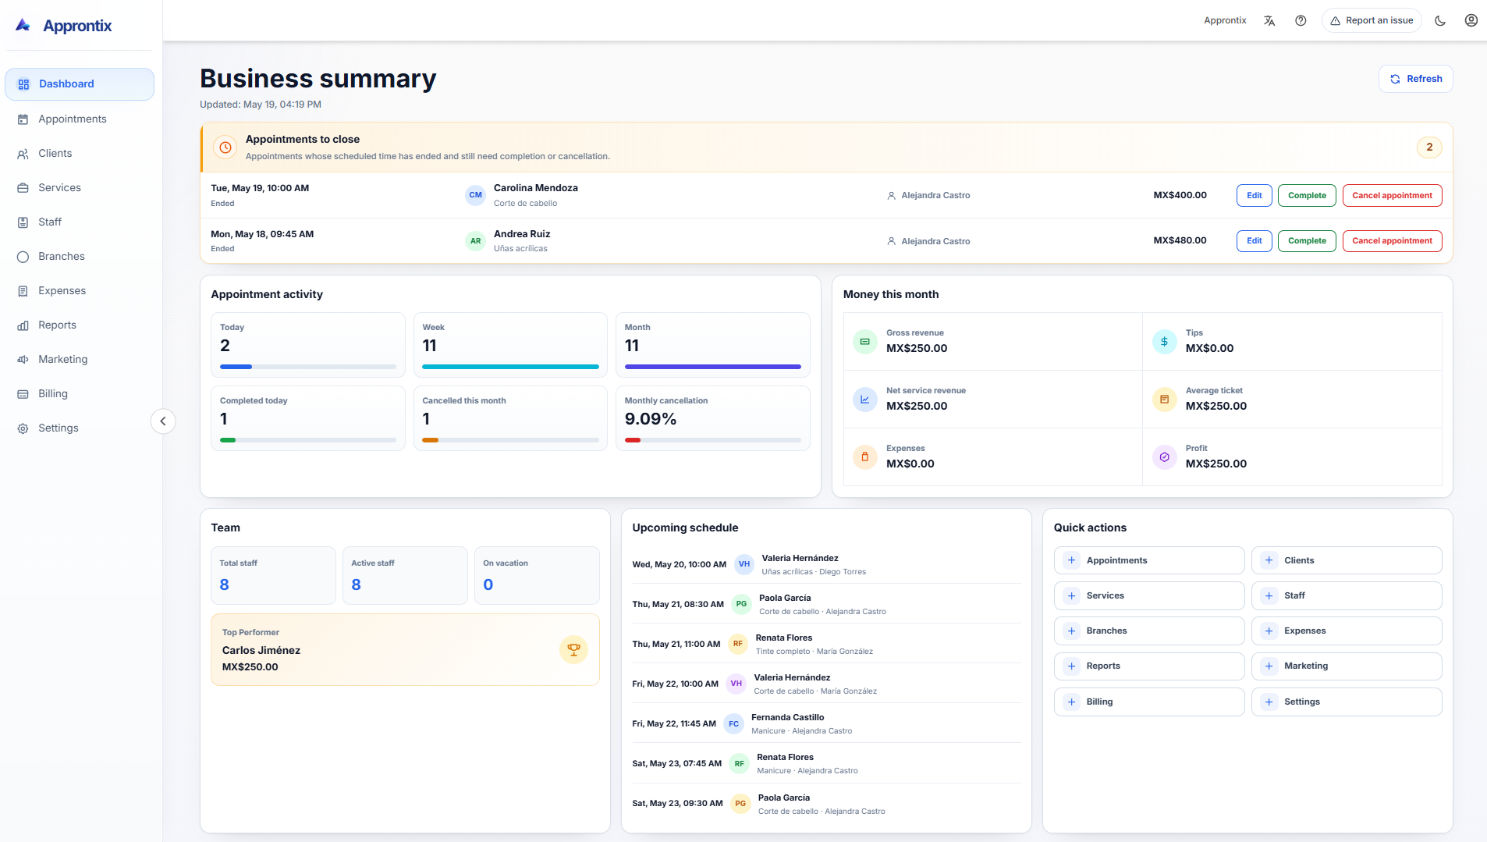Click the Expenses icon in Money this month

click(x=865, y=457)
